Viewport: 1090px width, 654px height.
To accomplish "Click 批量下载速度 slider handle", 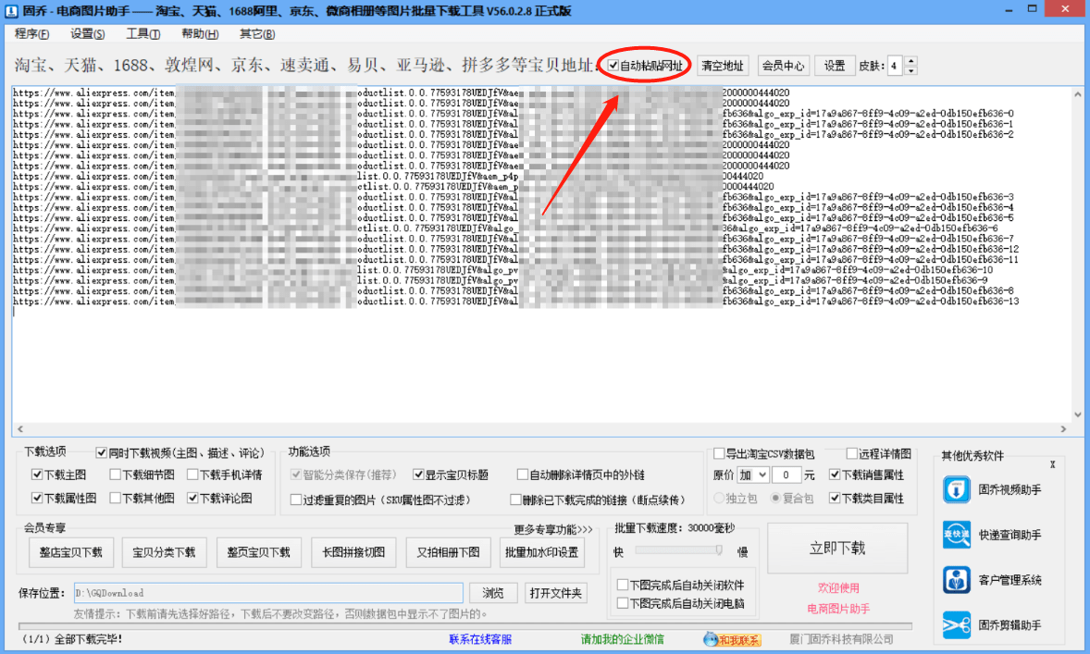I will click(719, 550).
